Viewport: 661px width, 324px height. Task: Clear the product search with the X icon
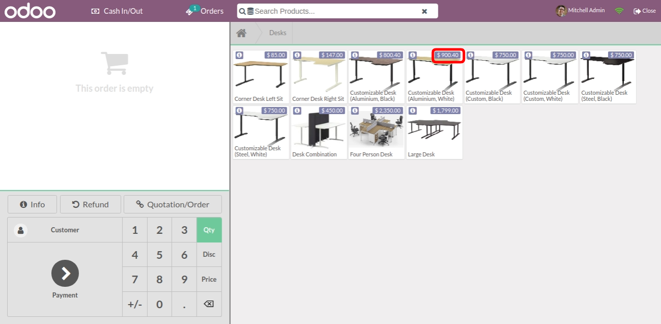[424, 11]
